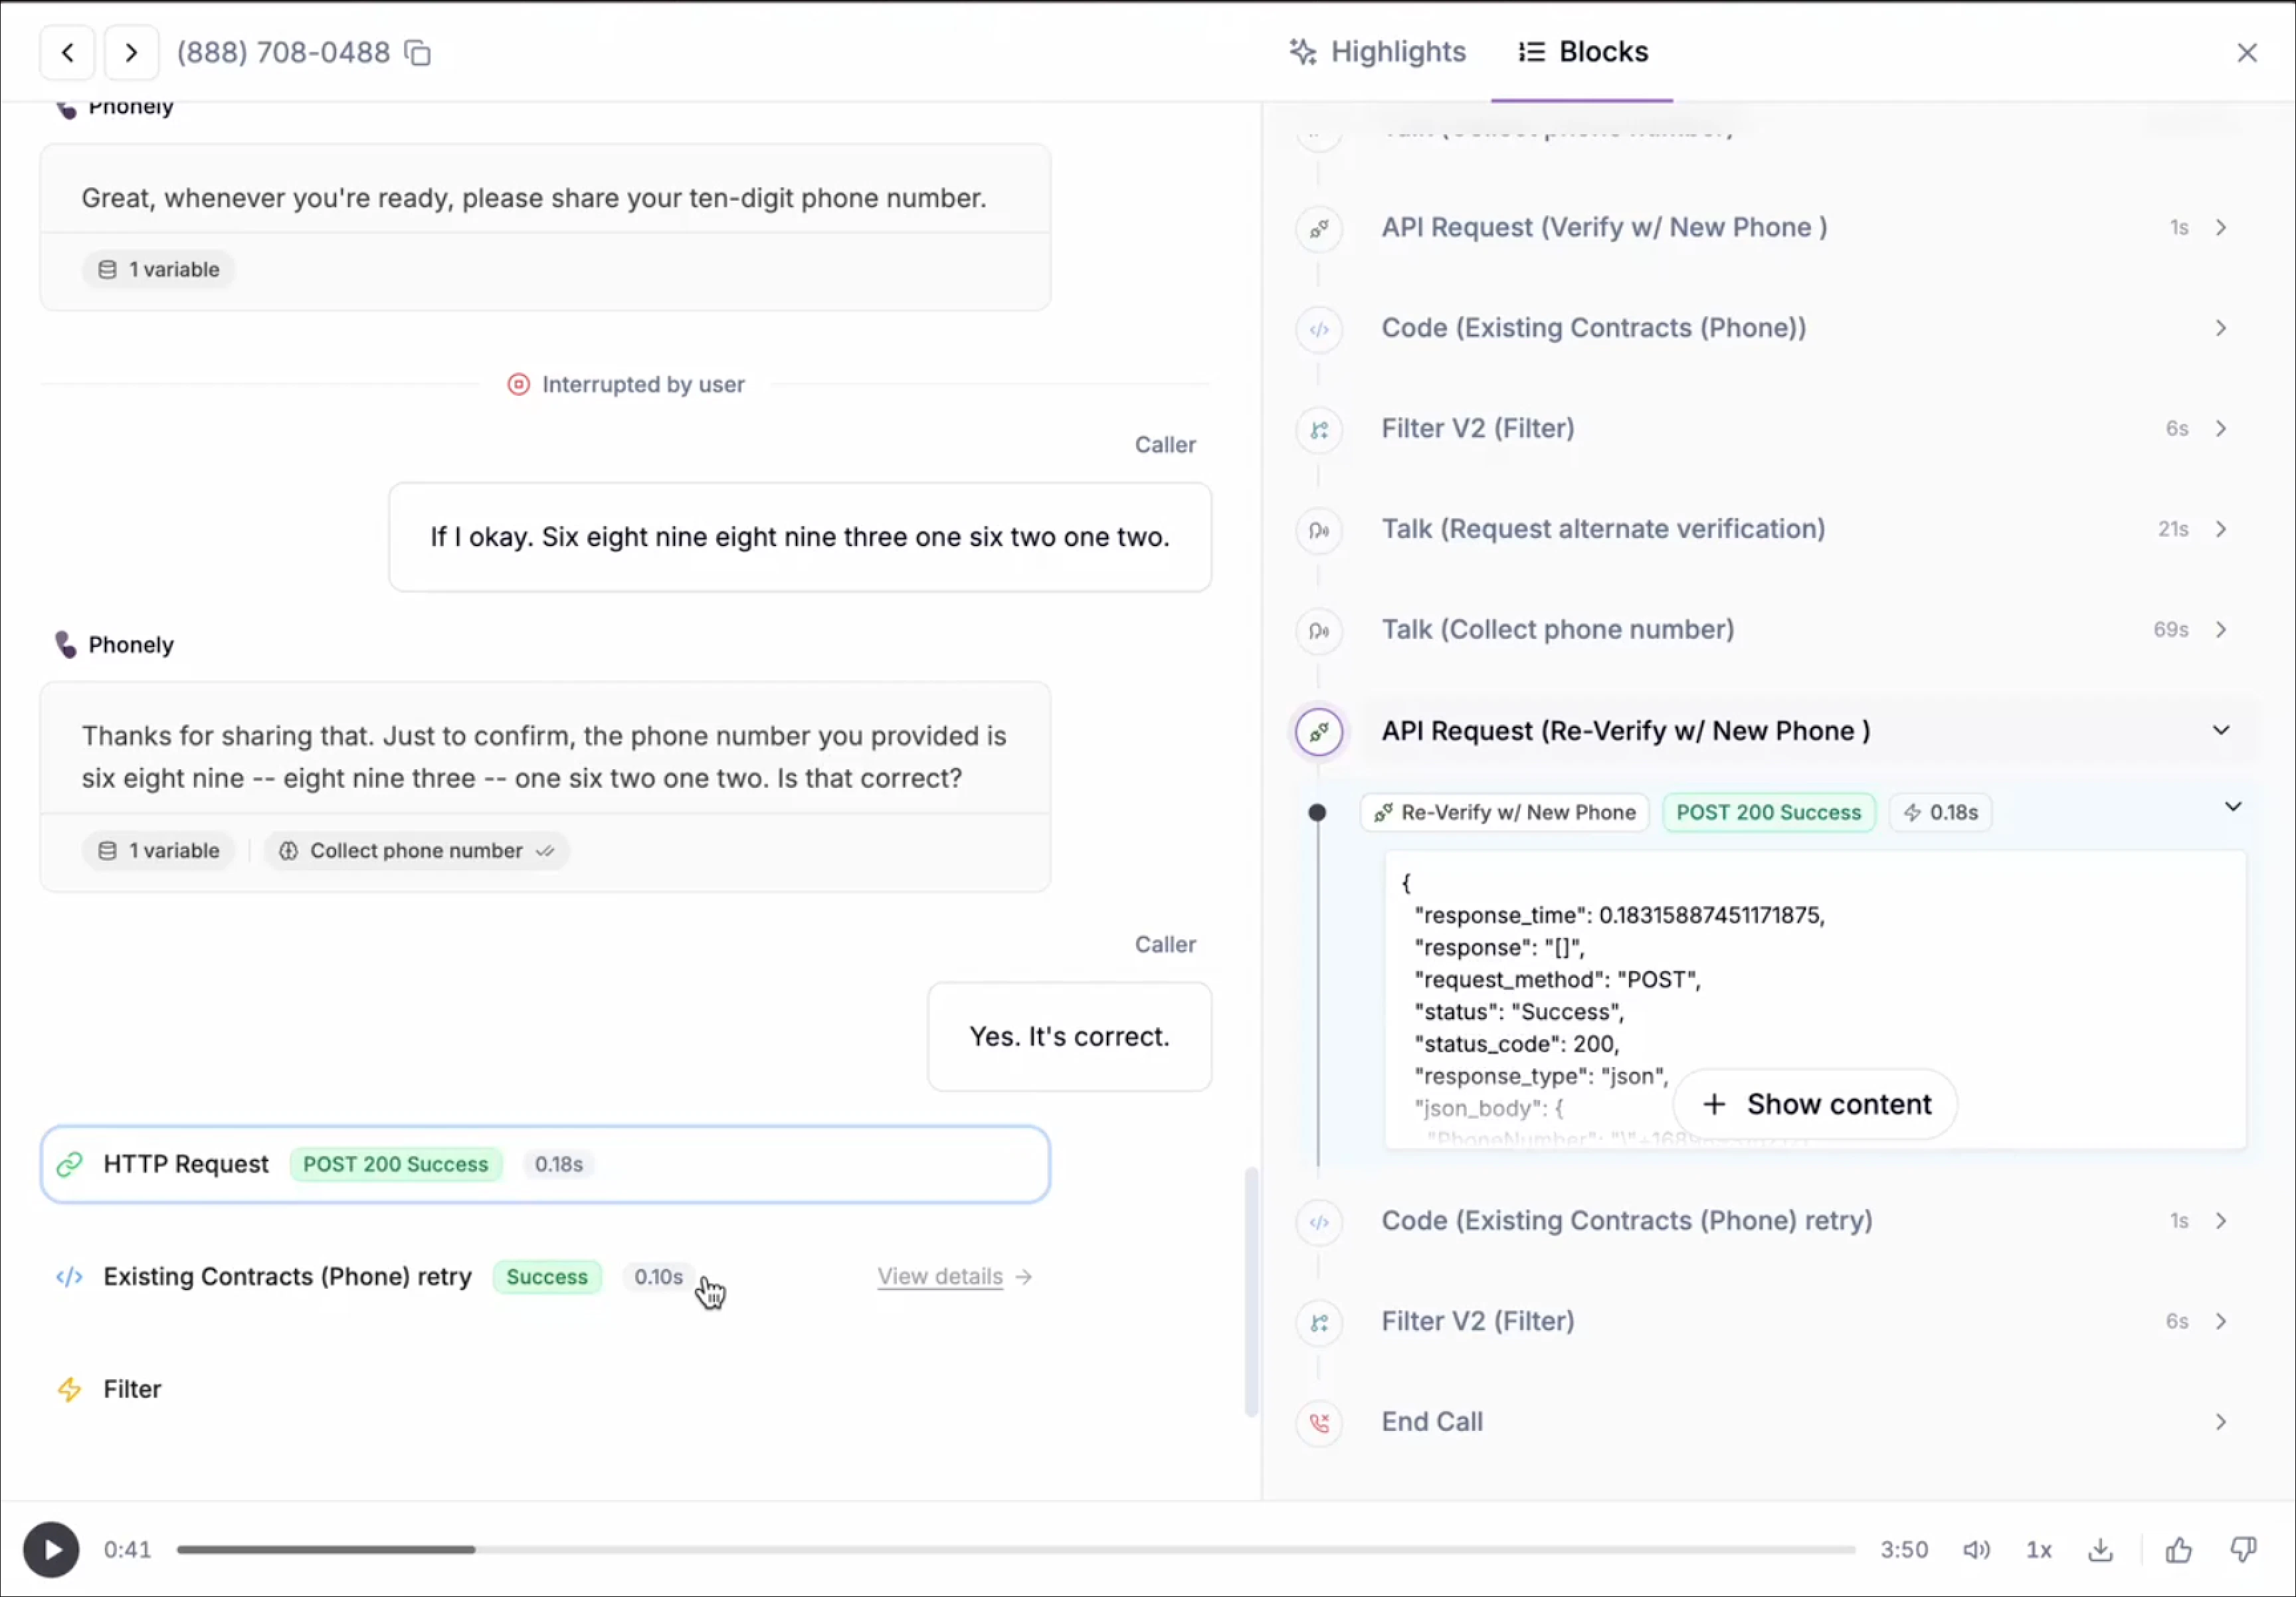Click the thumbs down feedback icon
The width and height of the screenshot is (2296, 1597).
[x=2243, y=1550]
